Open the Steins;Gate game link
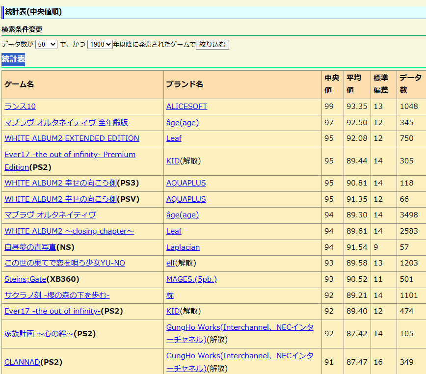 25,279
